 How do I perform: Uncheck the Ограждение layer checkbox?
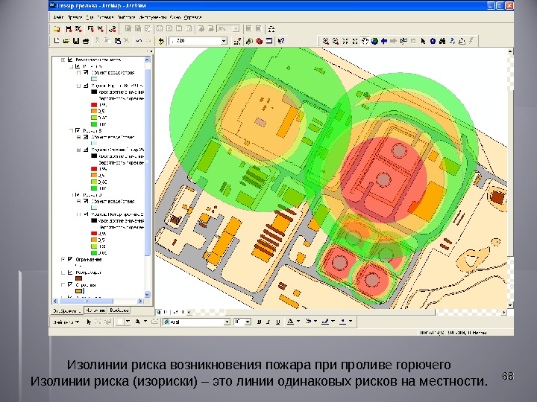(x=70, y=260)
